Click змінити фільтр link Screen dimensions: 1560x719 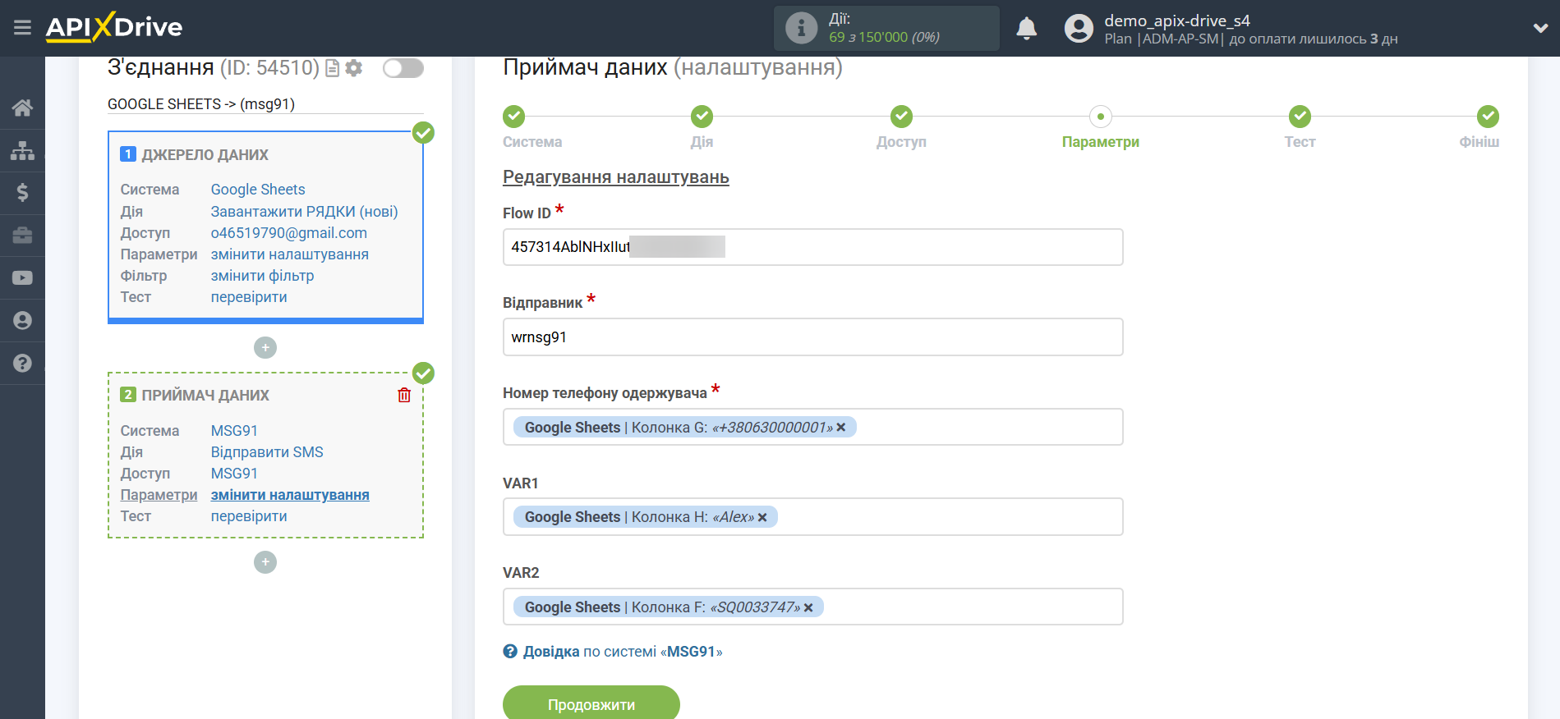262,276
